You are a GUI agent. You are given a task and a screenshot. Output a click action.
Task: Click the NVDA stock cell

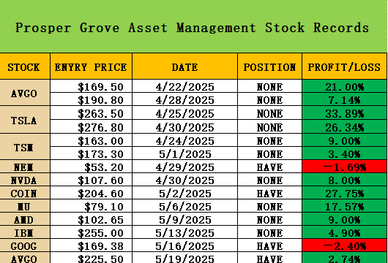tap(25, 180)
